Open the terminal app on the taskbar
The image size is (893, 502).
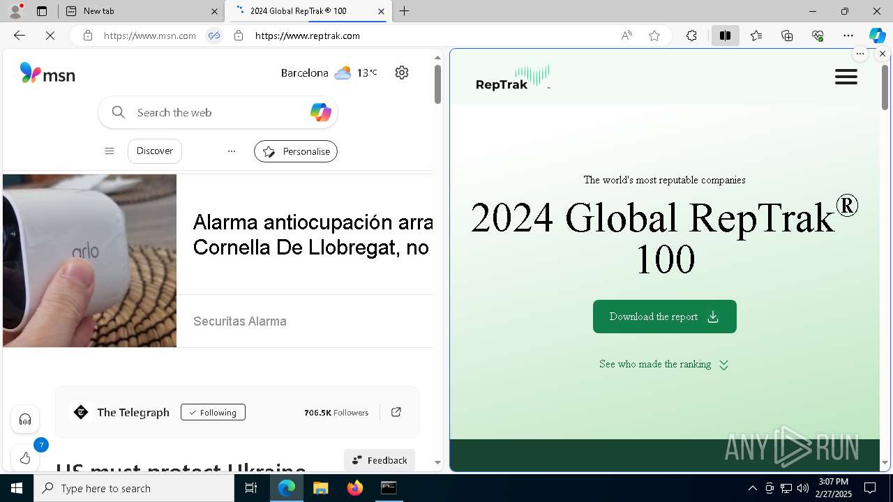(x=389, y=488)
